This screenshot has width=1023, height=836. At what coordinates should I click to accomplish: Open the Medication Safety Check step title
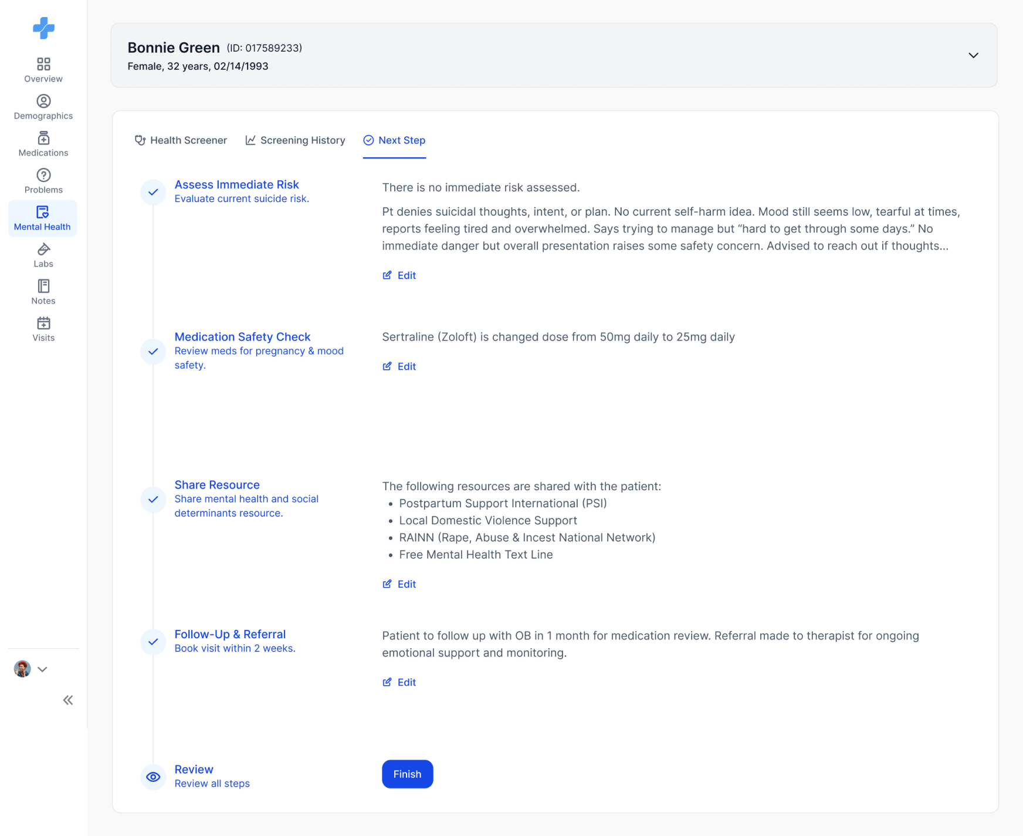pyautogui.click(x=242, y=337)
